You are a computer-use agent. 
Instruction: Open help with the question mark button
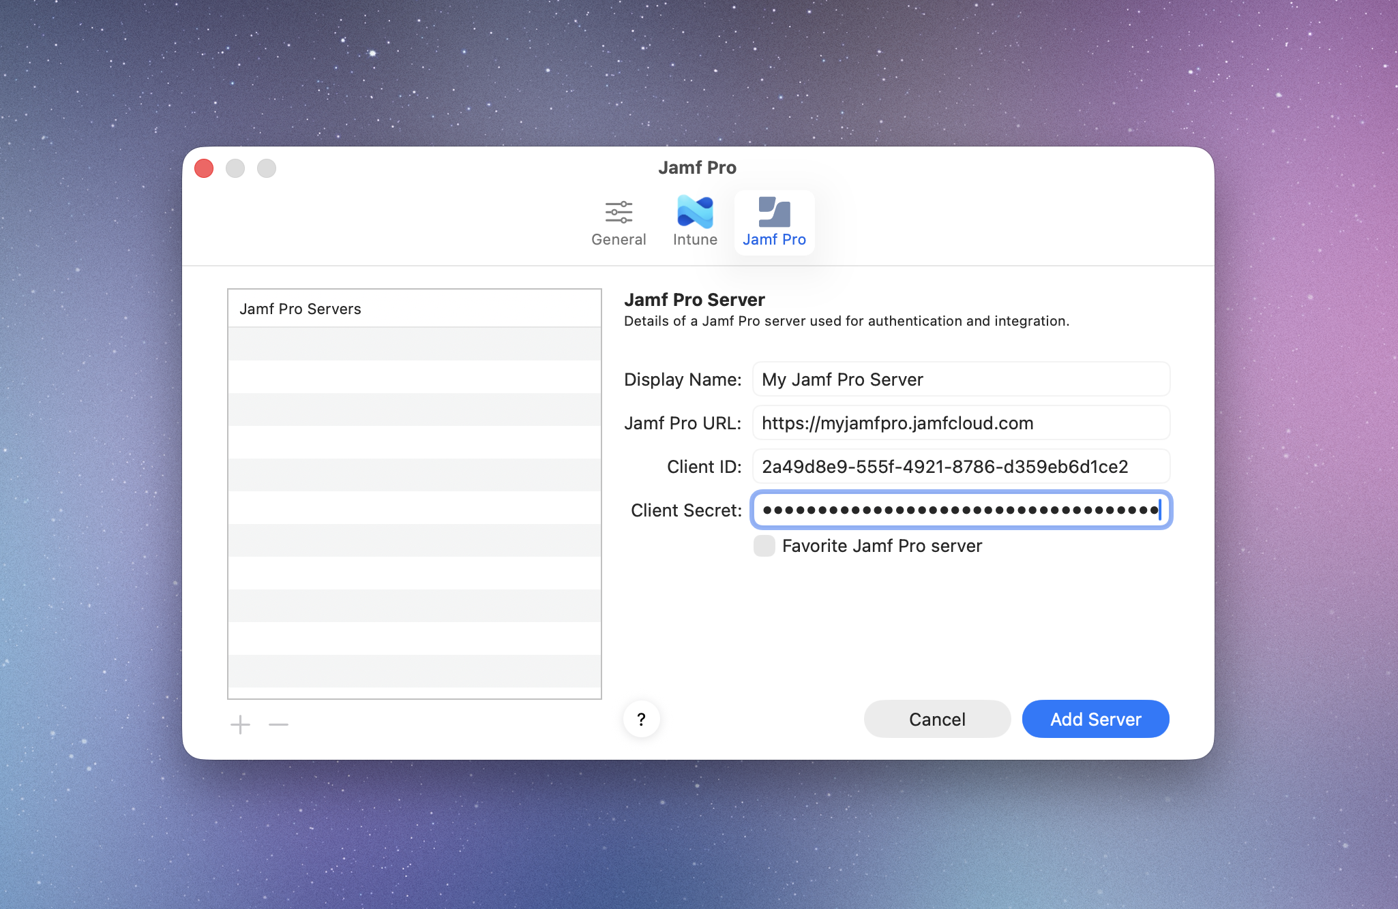tap(641, 719)
